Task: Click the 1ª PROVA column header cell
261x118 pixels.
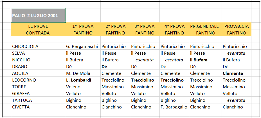Action: [83, 26]
